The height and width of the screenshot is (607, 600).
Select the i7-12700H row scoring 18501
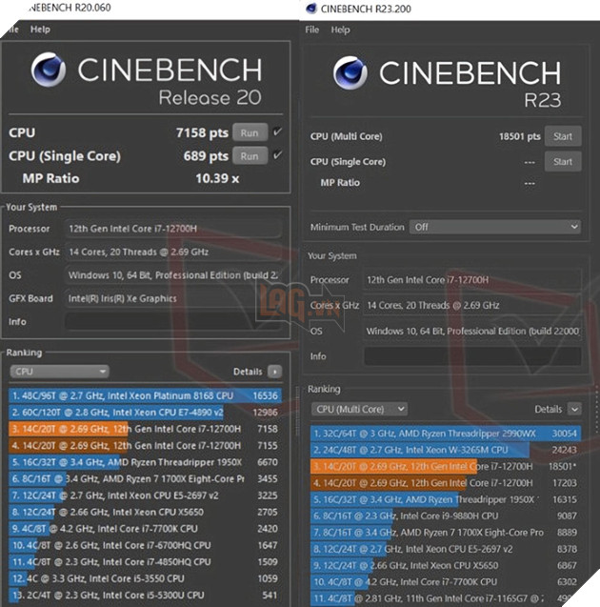tap(446, 467)
